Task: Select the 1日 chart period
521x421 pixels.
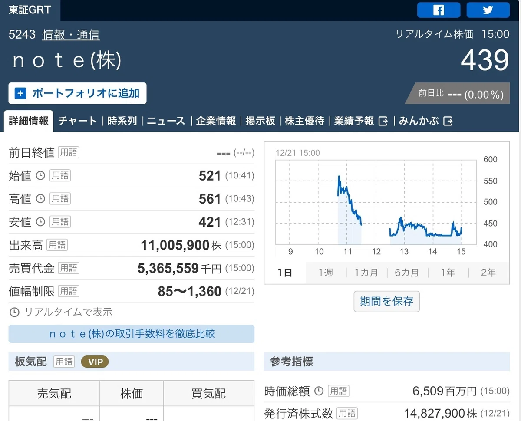Action: [x=285, y=273]
